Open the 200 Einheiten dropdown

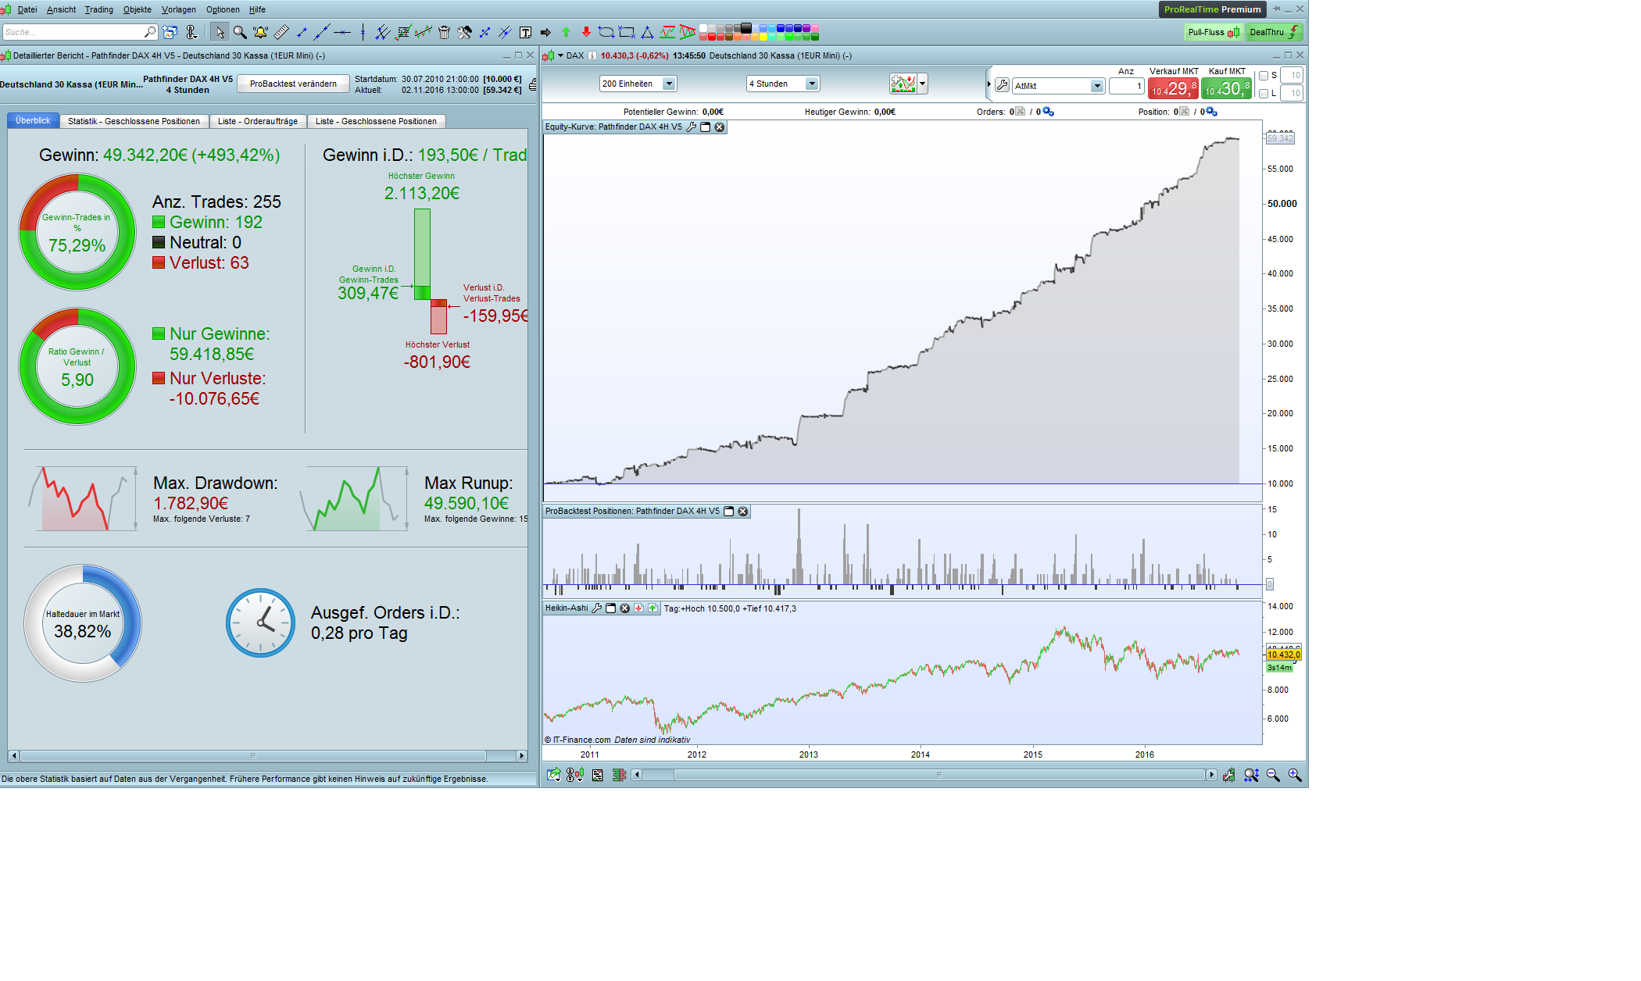(x=669, y=84)
